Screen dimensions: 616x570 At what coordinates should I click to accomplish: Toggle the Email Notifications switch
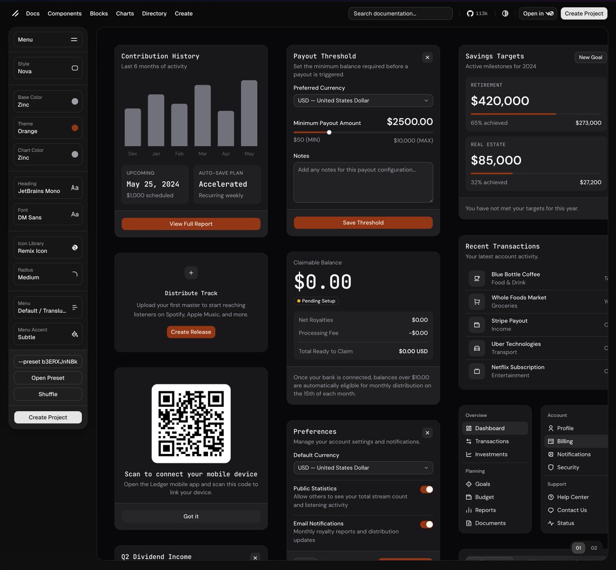[x=427, y=524]
